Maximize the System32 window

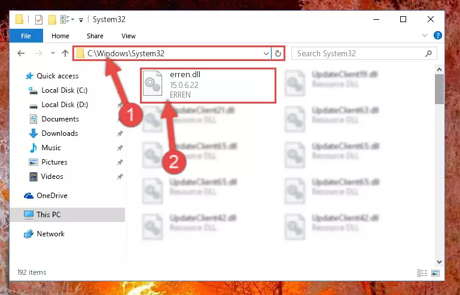point(403,19)
